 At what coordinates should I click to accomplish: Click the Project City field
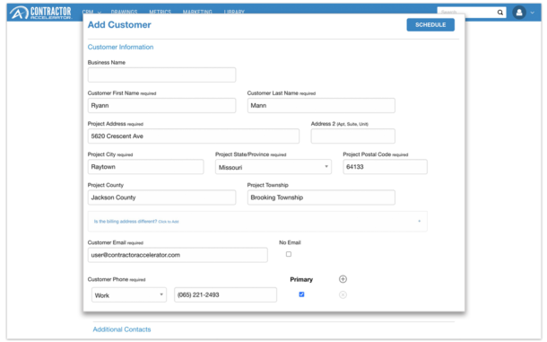145,167
